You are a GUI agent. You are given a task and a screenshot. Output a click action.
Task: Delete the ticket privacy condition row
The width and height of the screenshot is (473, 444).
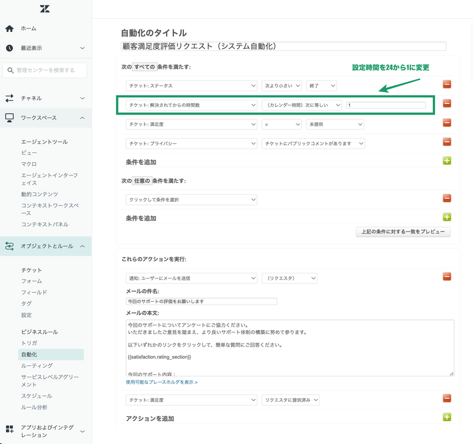coord(446,142)
